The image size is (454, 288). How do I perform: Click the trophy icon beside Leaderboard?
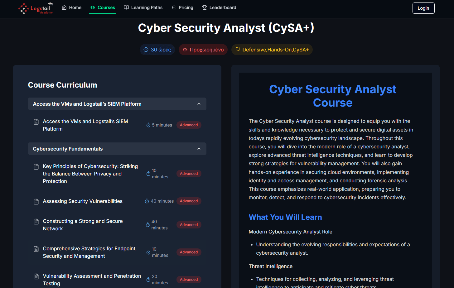point(205,7)
